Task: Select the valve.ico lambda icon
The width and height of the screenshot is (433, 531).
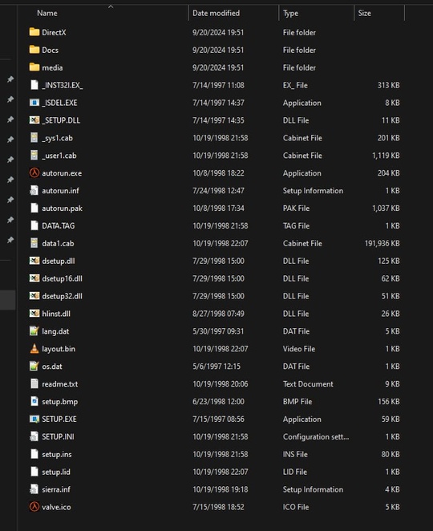Action: point(34,507)
